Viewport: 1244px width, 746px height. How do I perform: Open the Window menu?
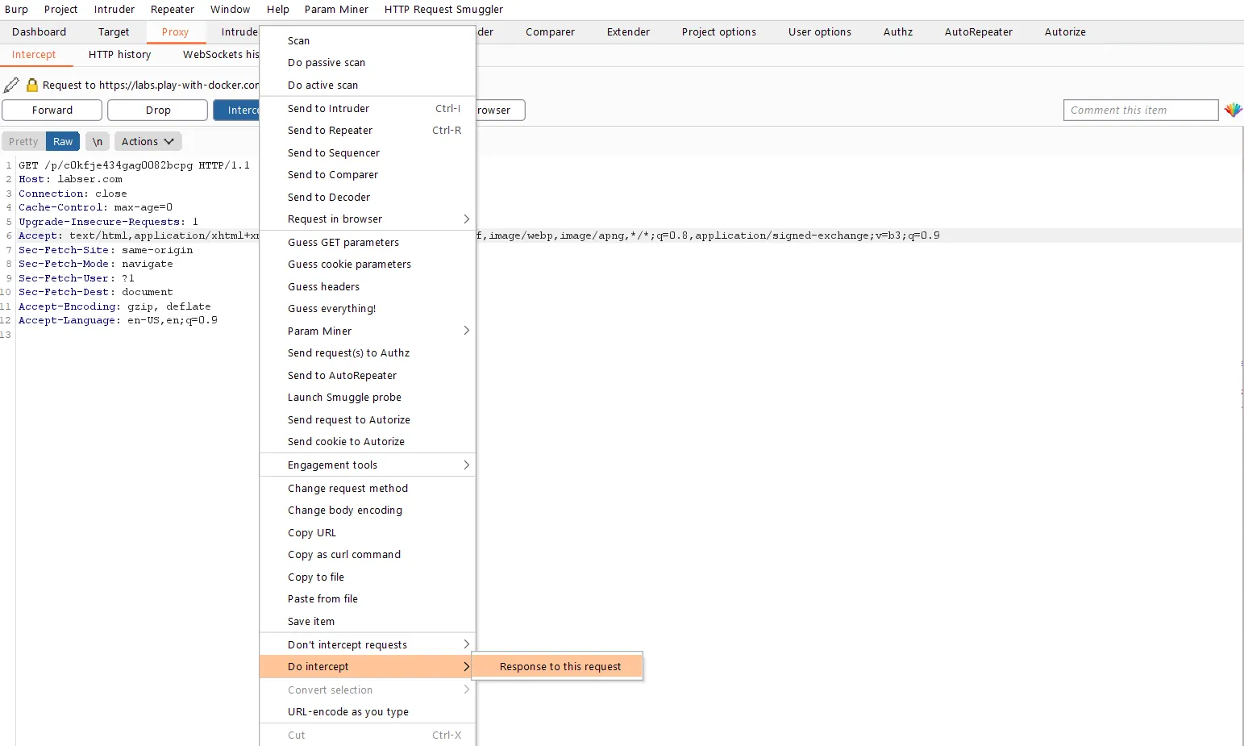pyautogui.click(x=231, y=9)
